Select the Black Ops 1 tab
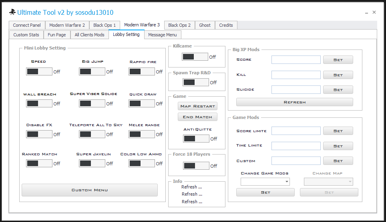Viewport: 386px width, 222px height. (105, 25)
